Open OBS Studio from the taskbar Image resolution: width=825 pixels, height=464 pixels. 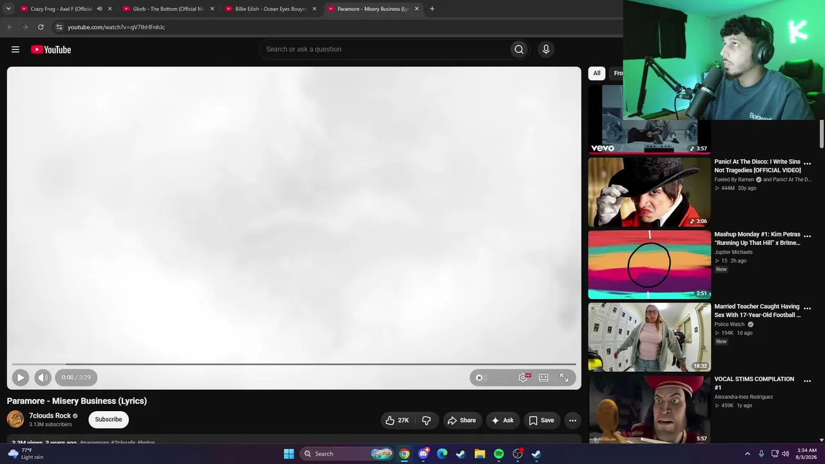tap(518, 454)
